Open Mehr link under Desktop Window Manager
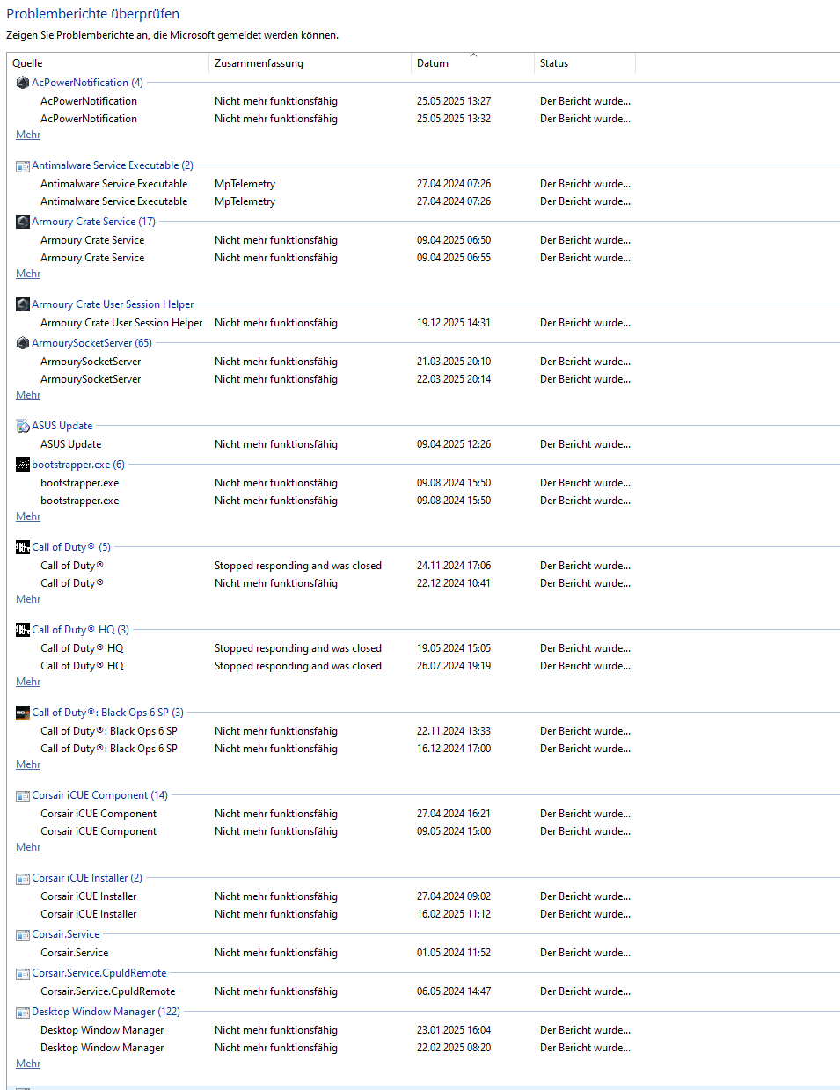840x1090 pixels. coord(28,1064)
